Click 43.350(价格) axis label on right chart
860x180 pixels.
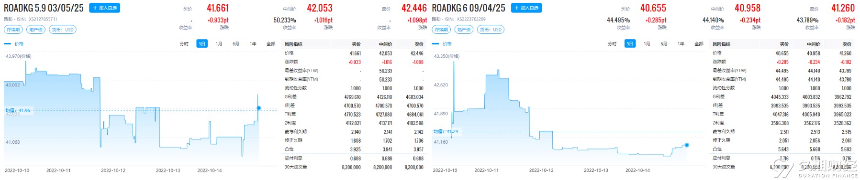pyautogui.click(x=447, y=56)
